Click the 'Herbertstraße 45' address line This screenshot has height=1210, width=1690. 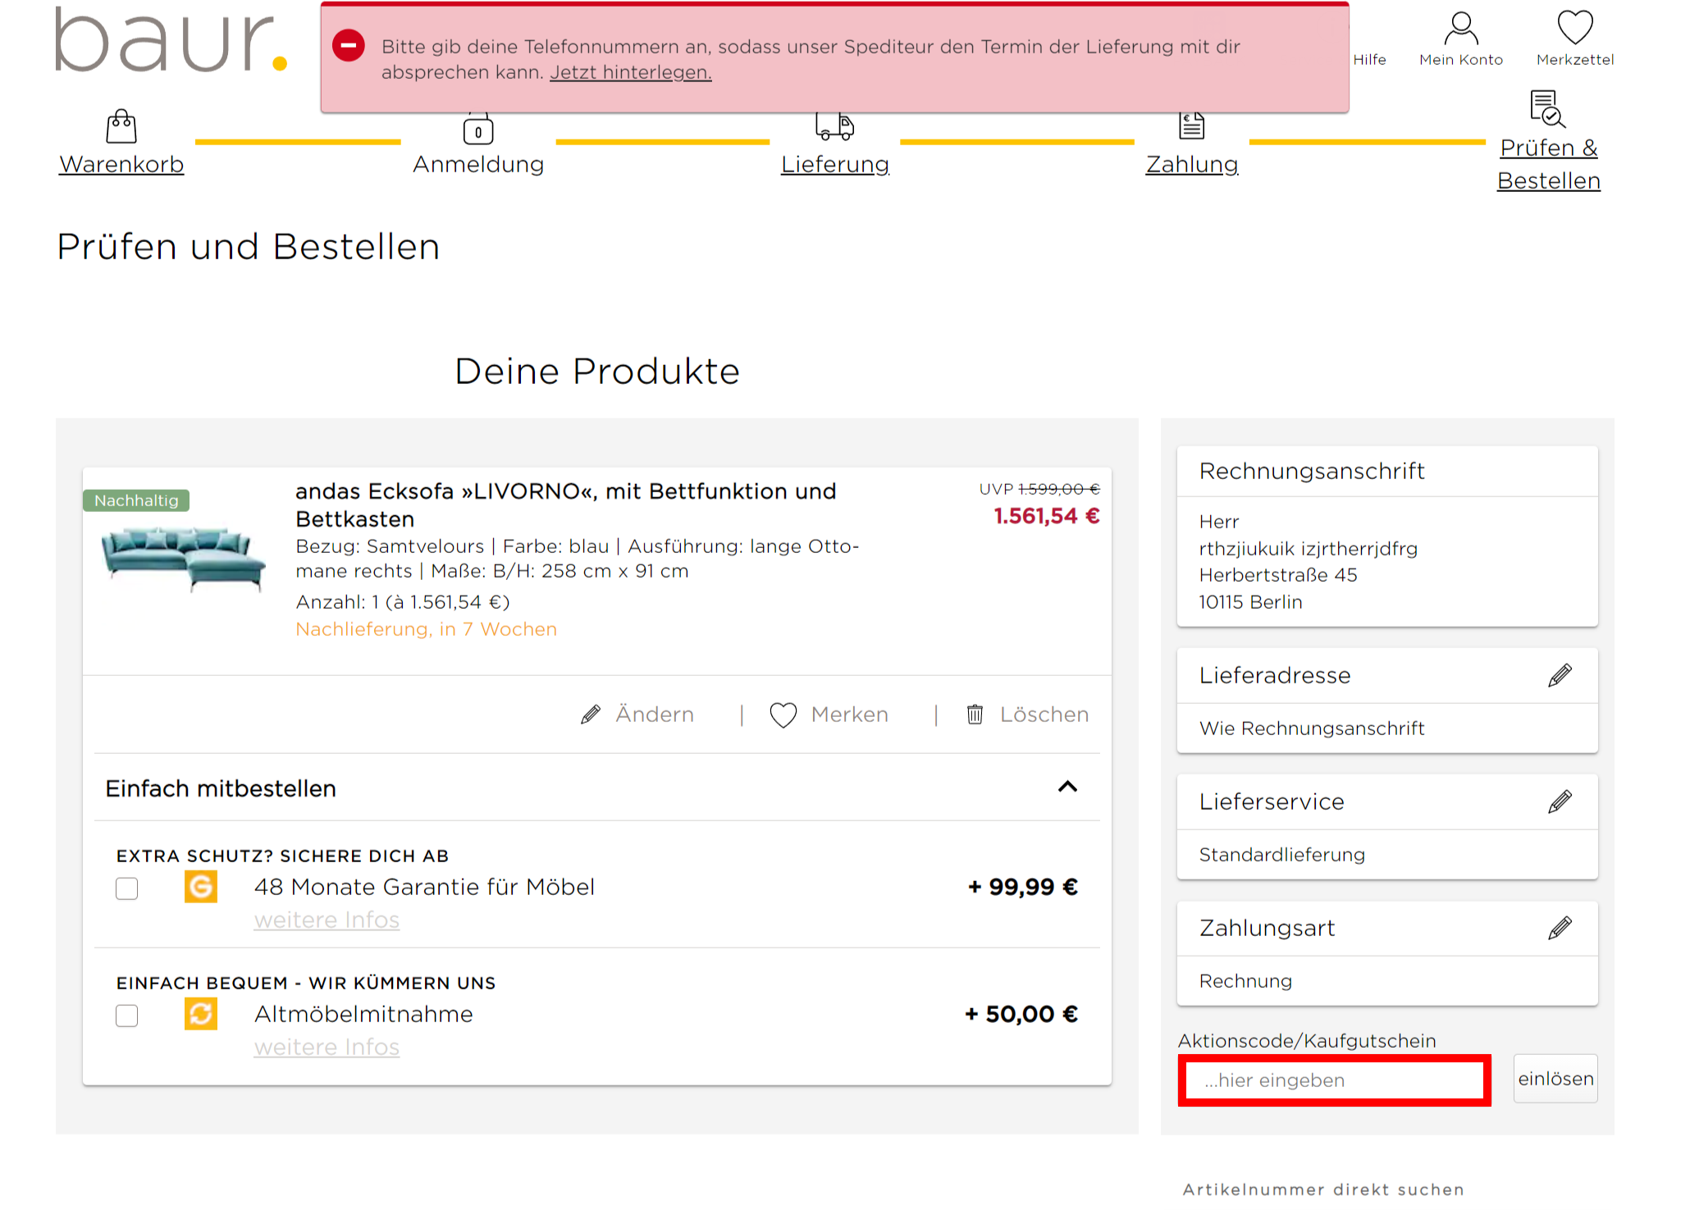coord(1278,575)
